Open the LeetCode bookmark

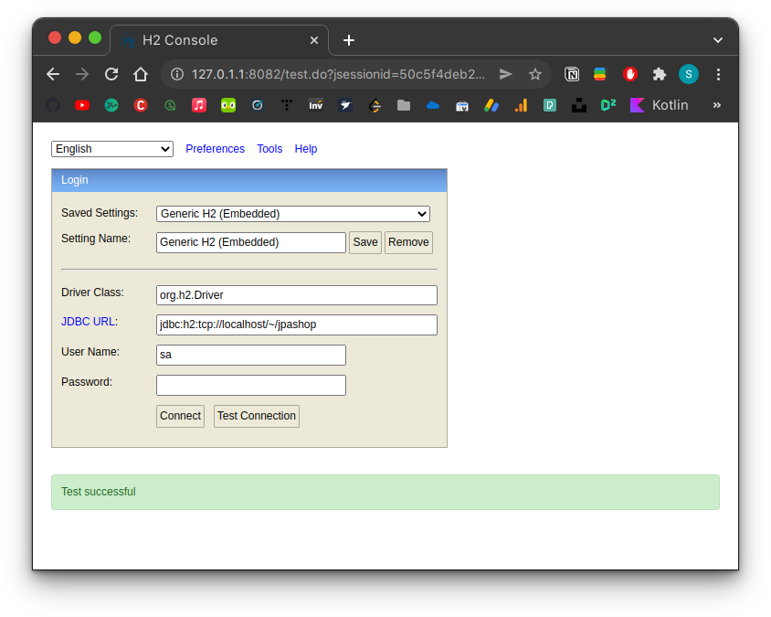click(375, 105)
